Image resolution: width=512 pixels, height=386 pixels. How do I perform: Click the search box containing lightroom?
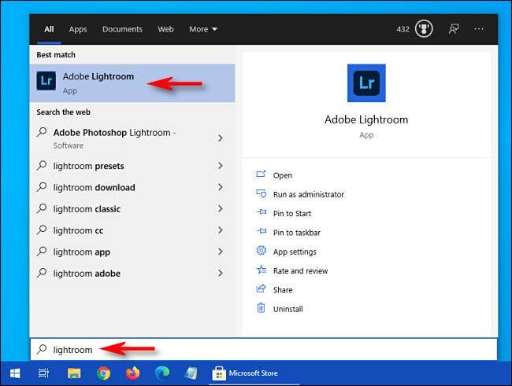tap(264, 350)
